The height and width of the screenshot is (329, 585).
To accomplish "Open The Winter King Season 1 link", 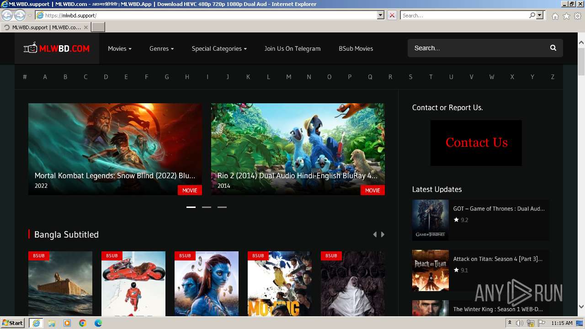I will click(498, 309).
